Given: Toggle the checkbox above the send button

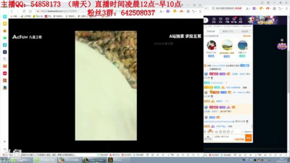Looking at the screenshot, I should [243, 132].
